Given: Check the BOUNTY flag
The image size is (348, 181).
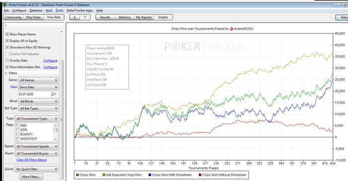Looking at the screenshot, I should [x=18, y=134].
